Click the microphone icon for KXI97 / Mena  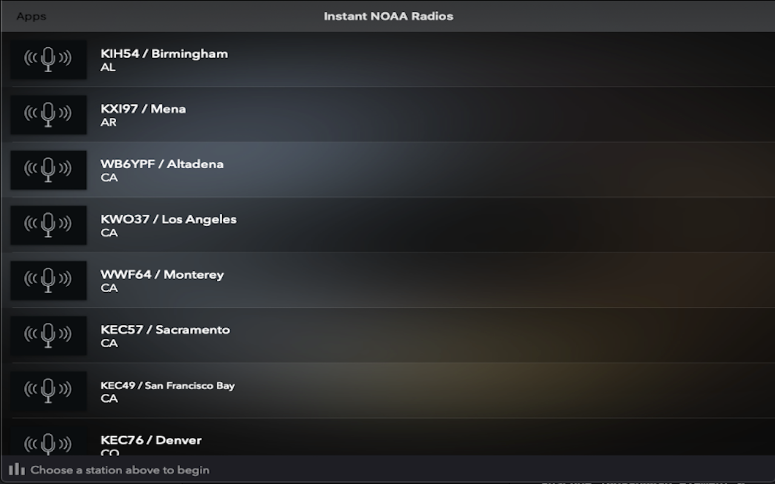coord(48,114)
